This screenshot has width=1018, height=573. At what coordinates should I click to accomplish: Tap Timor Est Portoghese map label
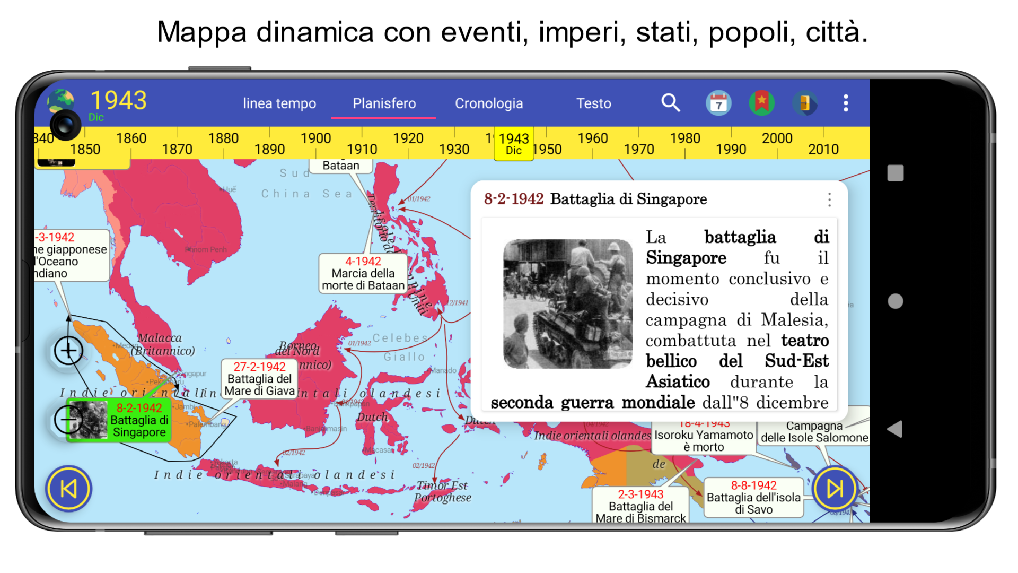click(442, 492)
